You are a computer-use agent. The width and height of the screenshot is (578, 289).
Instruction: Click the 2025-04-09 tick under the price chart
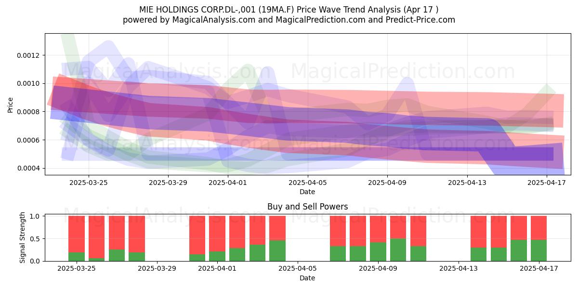point(387,183)
